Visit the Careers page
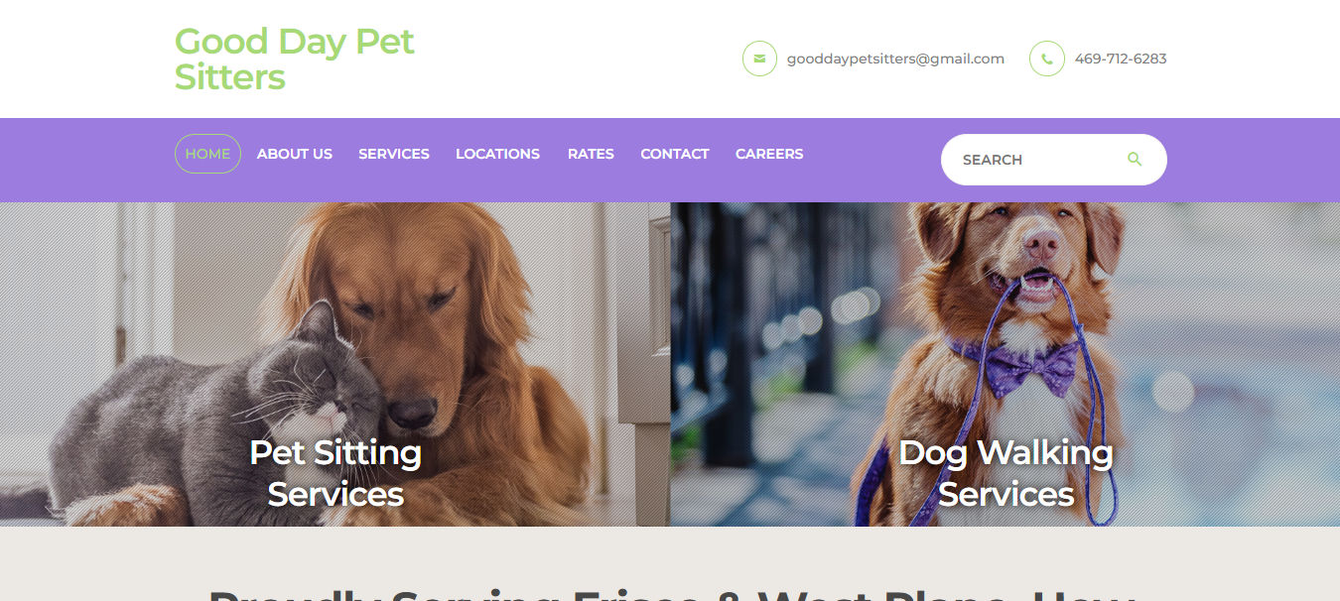Image resolution: width=1340 pixels, height=601 pixels. (x=769, y=154)
